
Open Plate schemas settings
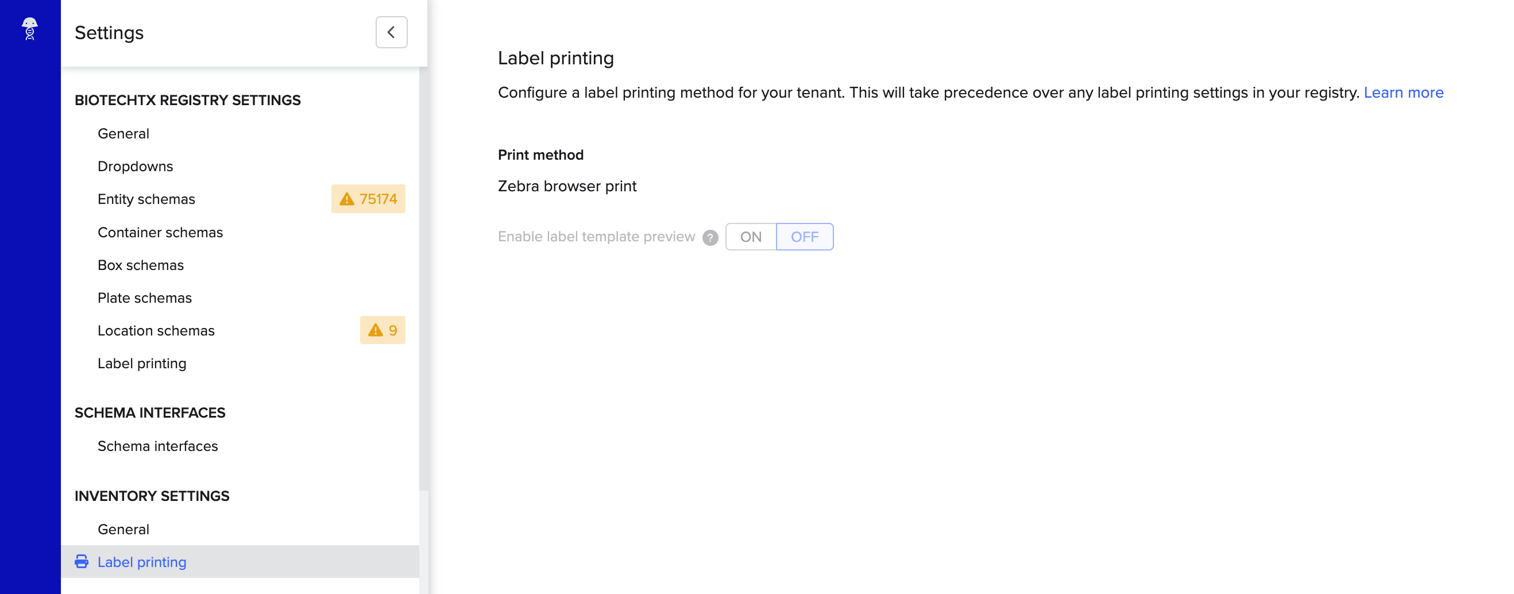click(145, 298)
